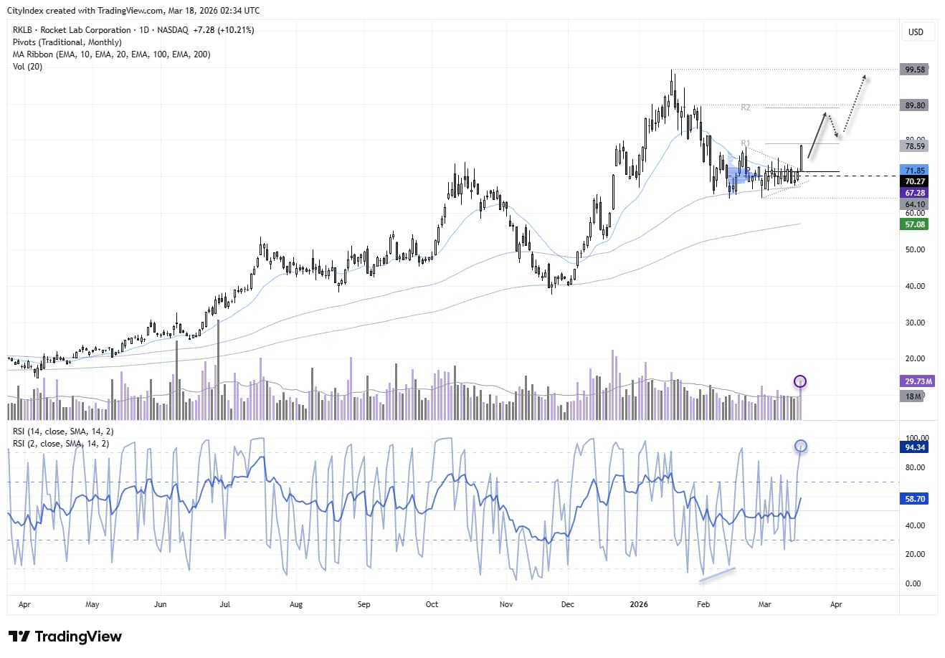
Task: Click the purple circle marker above the volume bars
Action: point(800,382)
